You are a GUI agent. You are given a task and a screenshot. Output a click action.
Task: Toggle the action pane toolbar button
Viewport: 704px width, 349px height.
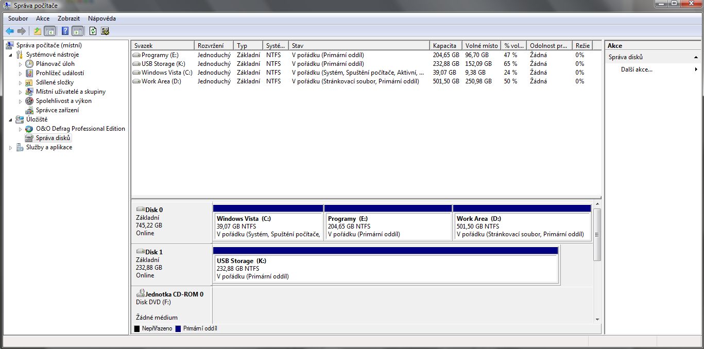pyautogui.click(x=77, y=31)
